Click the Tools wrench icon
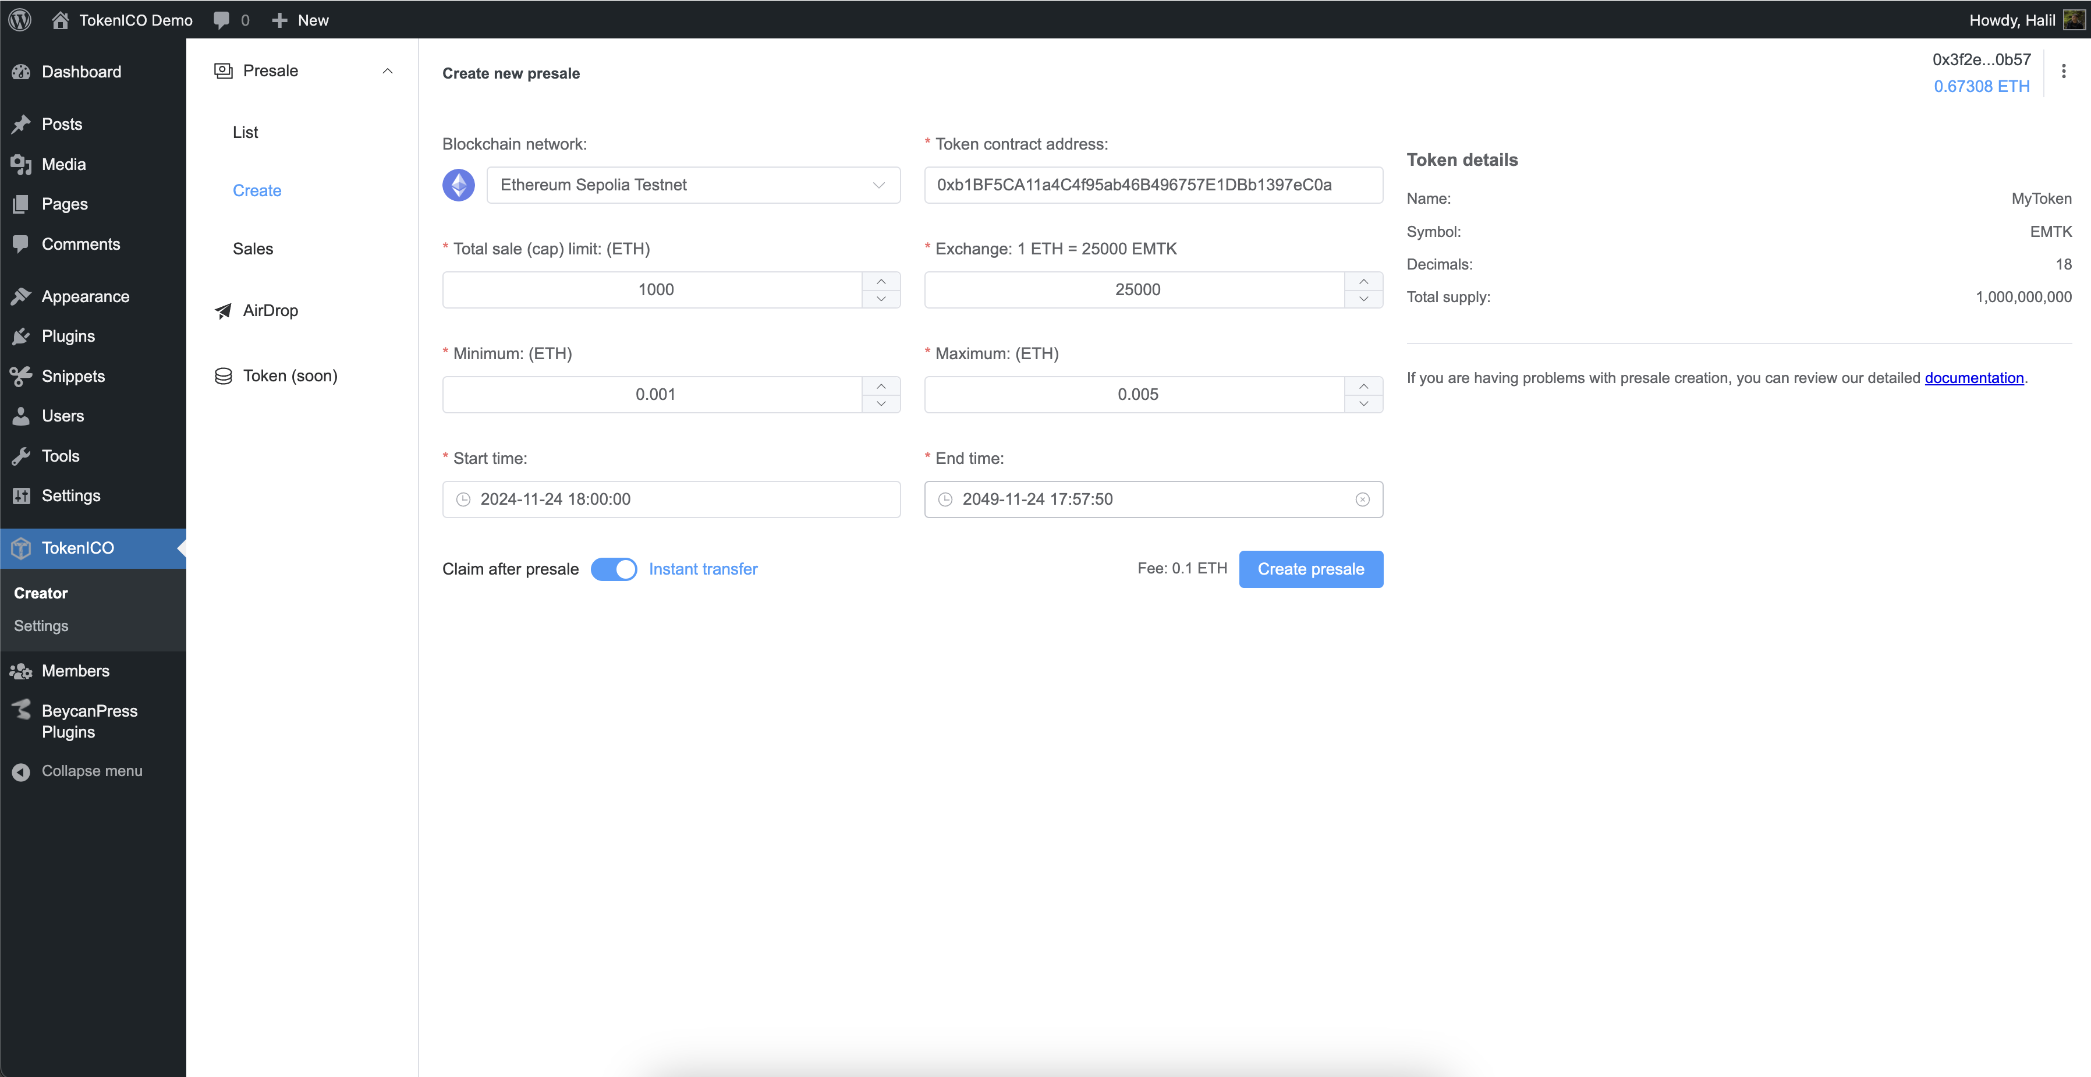This screenshot has height=1077, width=2091. [21, 456]
